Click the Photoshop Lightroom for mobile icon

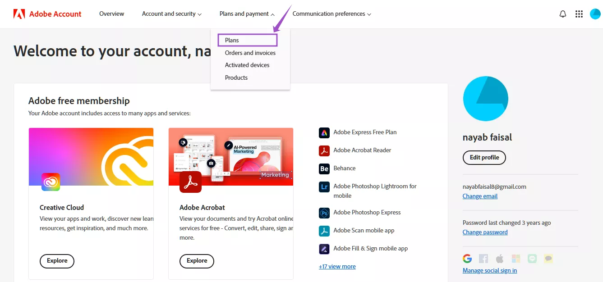[324, 186]
